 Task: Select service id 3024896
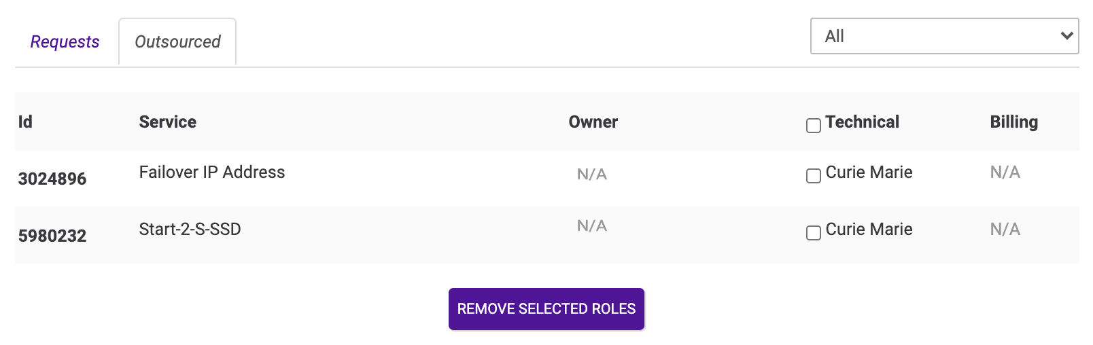(x=52, y=179)
